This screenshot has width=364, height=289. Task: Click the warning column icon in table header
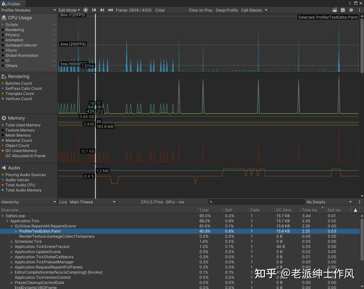click(x=355, y=210)
